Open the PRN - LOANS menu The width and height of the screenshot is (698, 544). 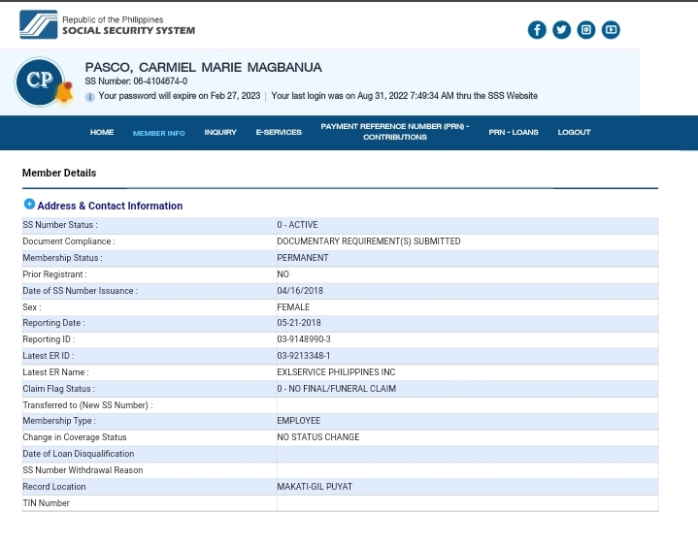[514, 133]
